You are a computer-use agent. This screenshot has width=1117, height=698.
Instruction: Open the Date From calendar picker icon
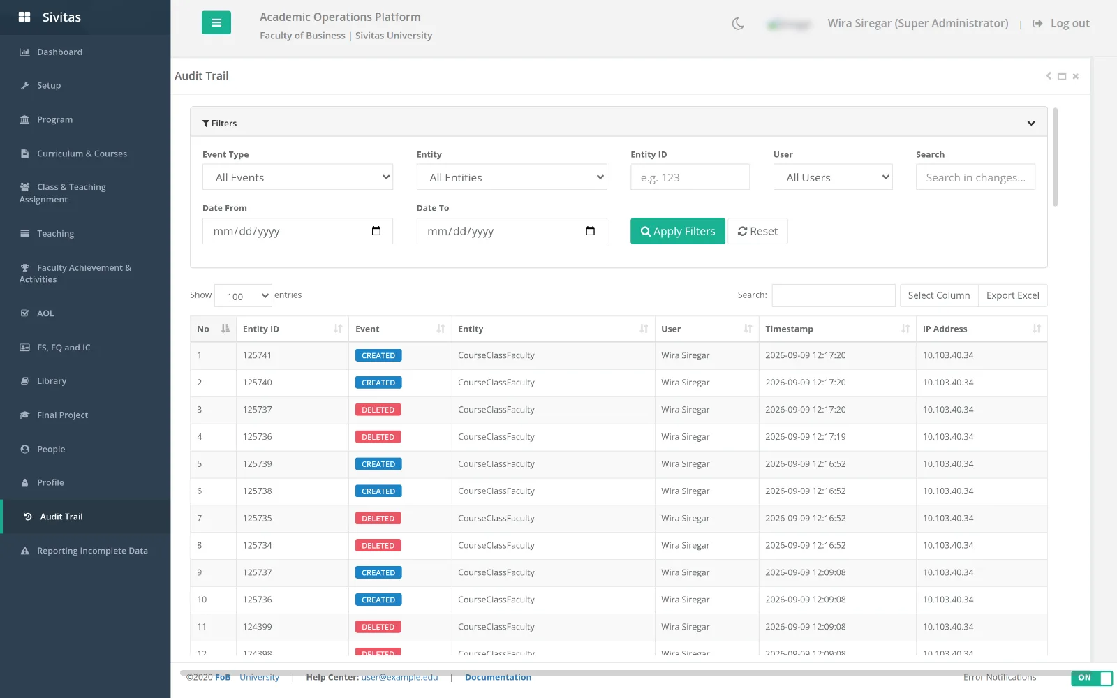coord(376,231)
